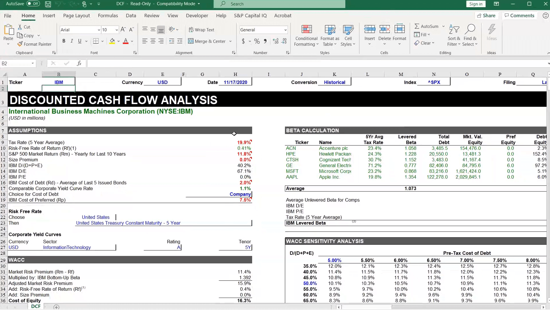Viewport: 550px width, 310px height.
Task: Toggle Merge & Center on cells
Action: [x=207, y=41]
